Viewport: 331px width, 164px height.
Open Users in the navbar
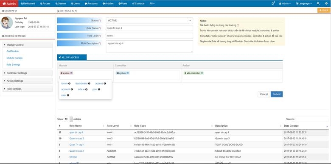pos(76,3)
